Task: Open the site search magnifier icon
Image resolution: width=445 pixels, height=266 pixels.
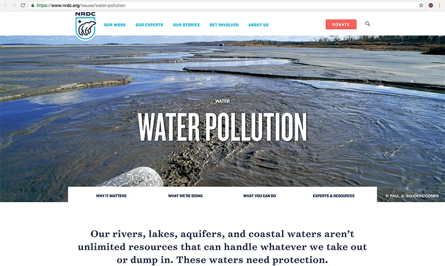Action: coord(367,24)
